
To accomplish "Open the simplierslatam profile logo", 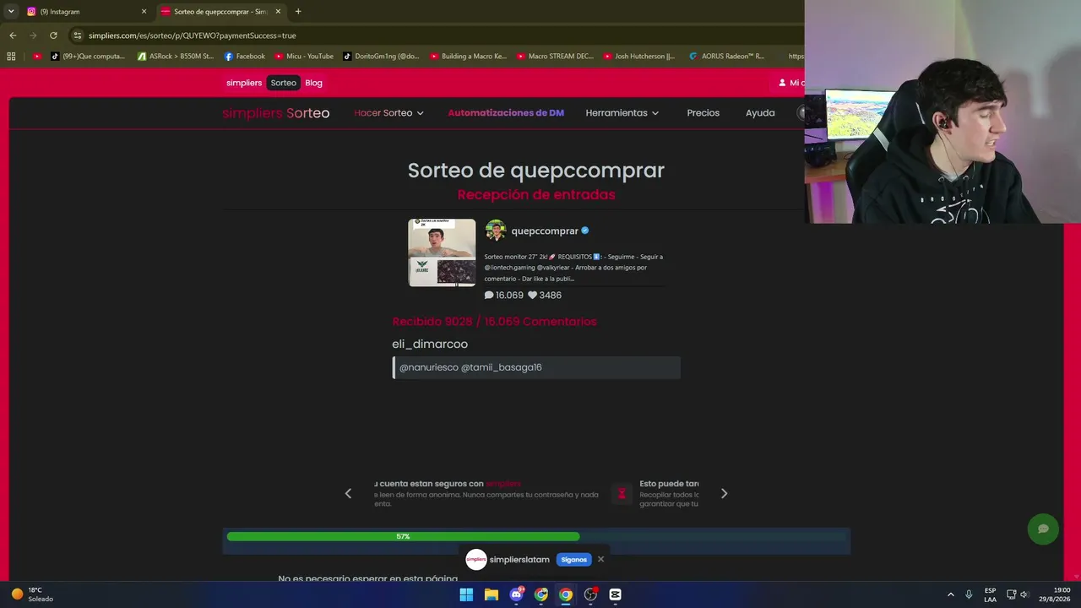I will click(476, 560).
